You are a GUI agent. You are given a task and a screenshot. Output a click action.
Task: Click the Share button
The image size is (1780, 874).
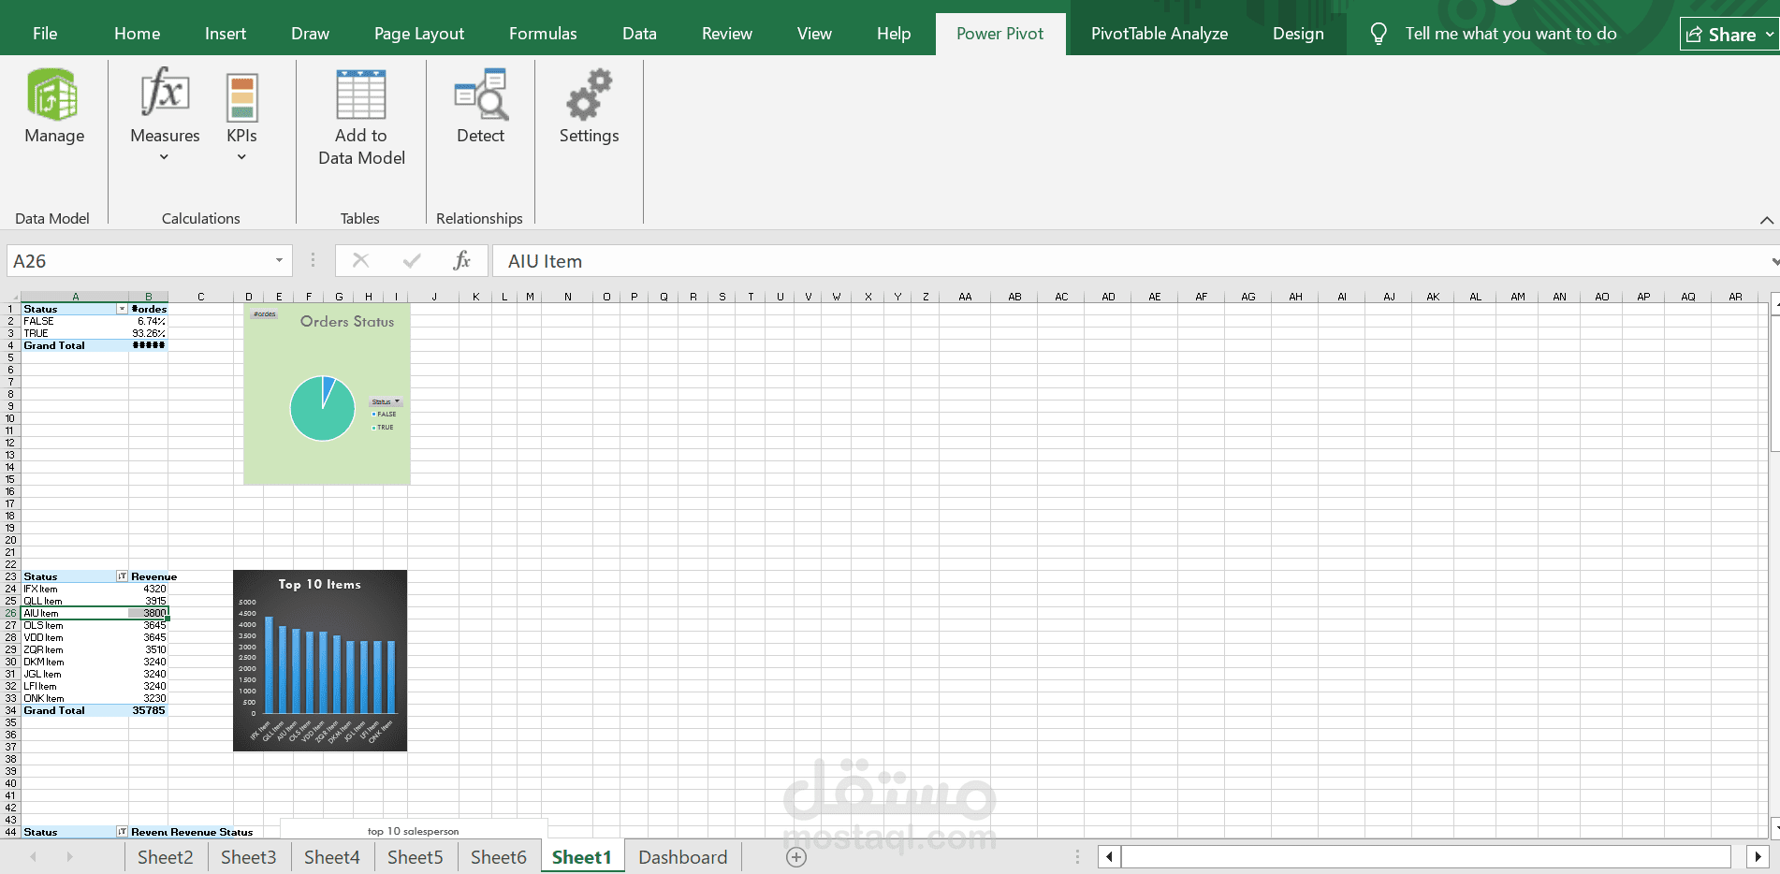tap(1722, 35)
